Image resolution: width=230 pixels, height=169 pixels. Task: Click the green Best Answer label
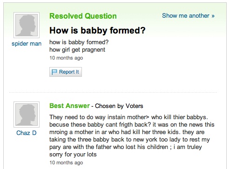click(69, 106)
